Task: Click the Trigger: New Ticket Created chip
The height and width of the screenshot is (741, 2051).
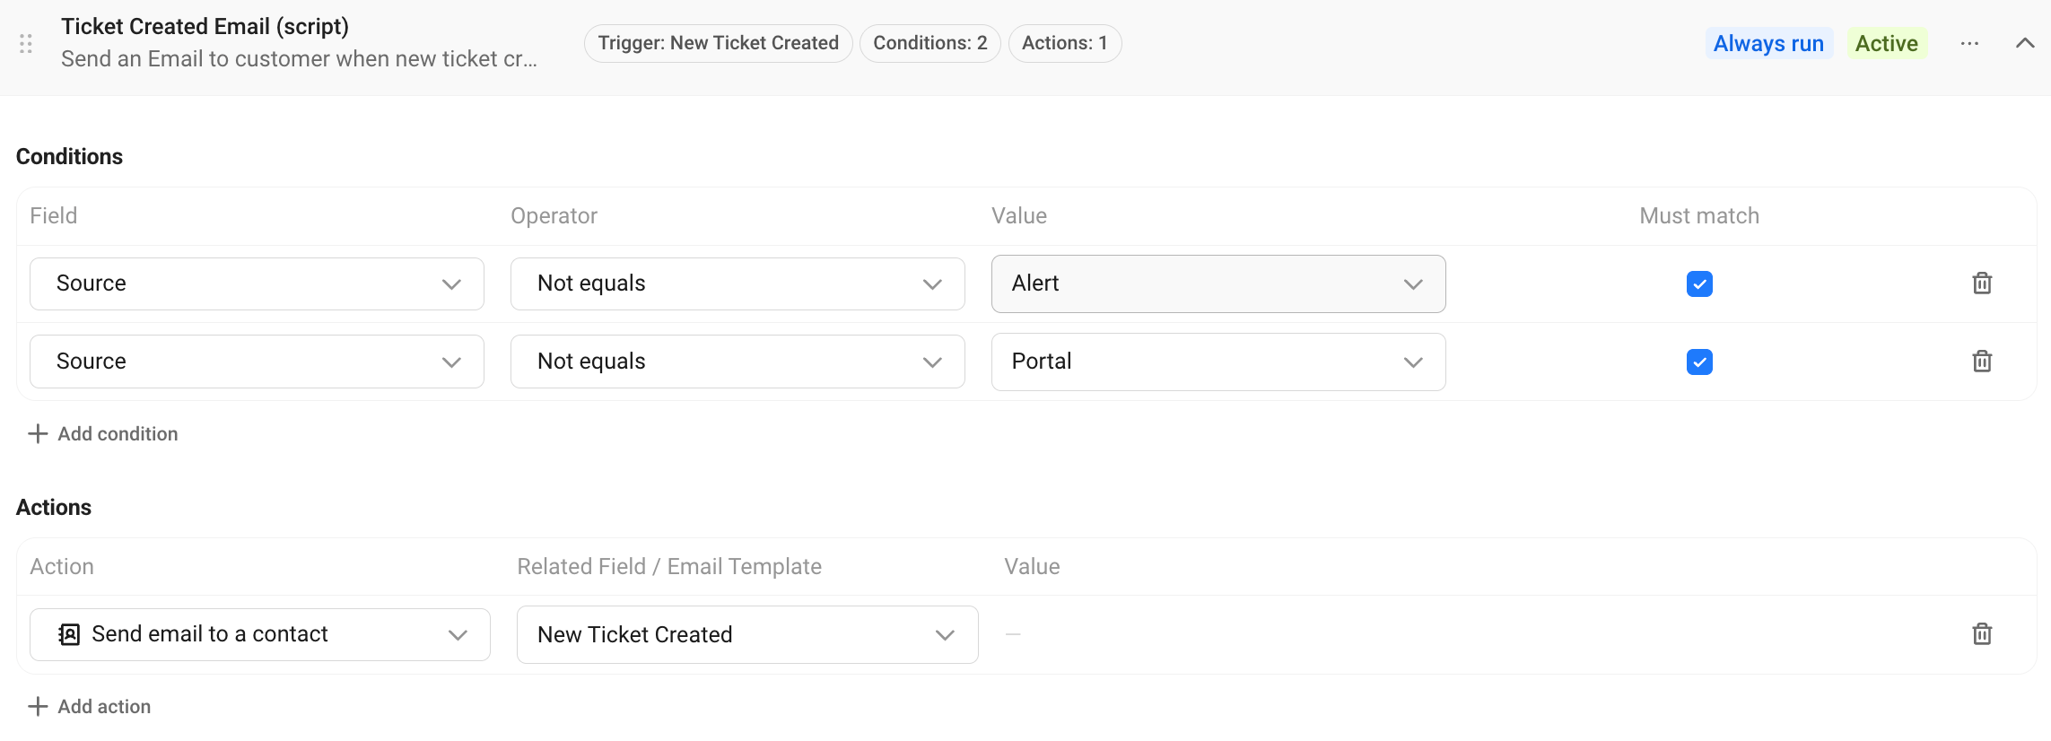Action: [718, 43]
